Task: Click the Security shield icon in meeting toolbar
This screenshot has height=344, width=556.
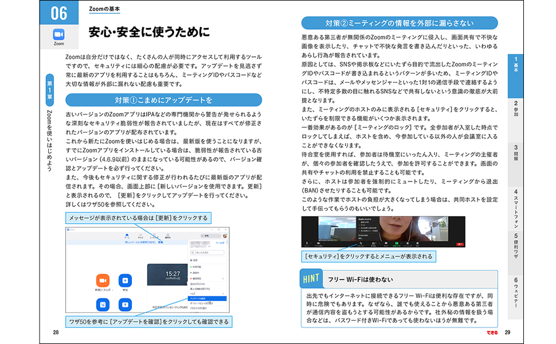Action: pos(361,243)
